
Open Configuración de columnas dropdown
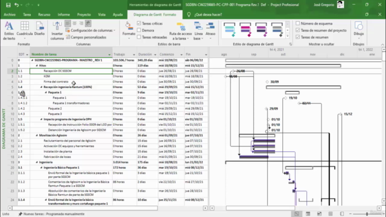(x=90, y=30)
